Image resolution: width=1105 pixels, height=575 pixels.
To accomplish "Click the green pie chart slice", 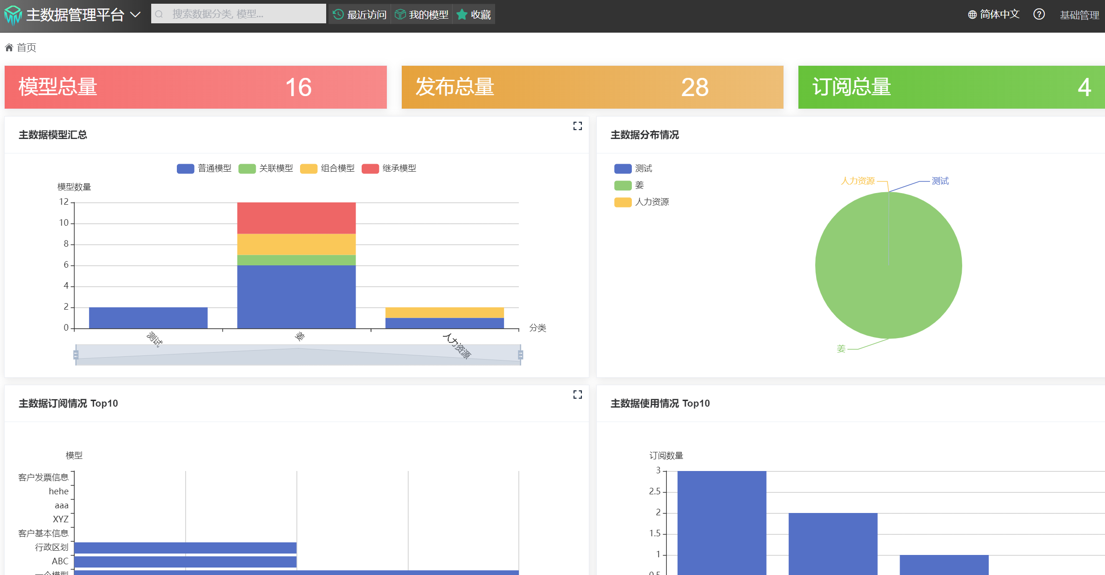I will tap(888, 265).
